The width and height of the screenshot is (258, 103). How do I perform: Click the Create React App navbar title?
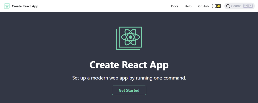point(25,6)
